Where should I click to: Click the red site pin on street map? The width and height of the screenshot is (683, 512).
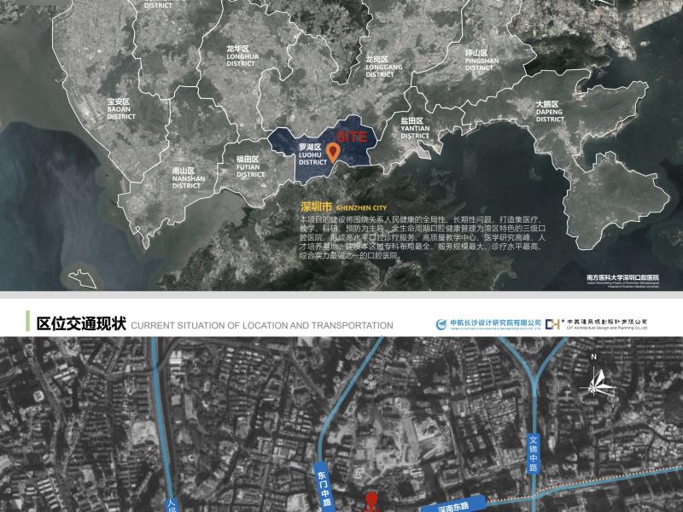coord(371,501)
